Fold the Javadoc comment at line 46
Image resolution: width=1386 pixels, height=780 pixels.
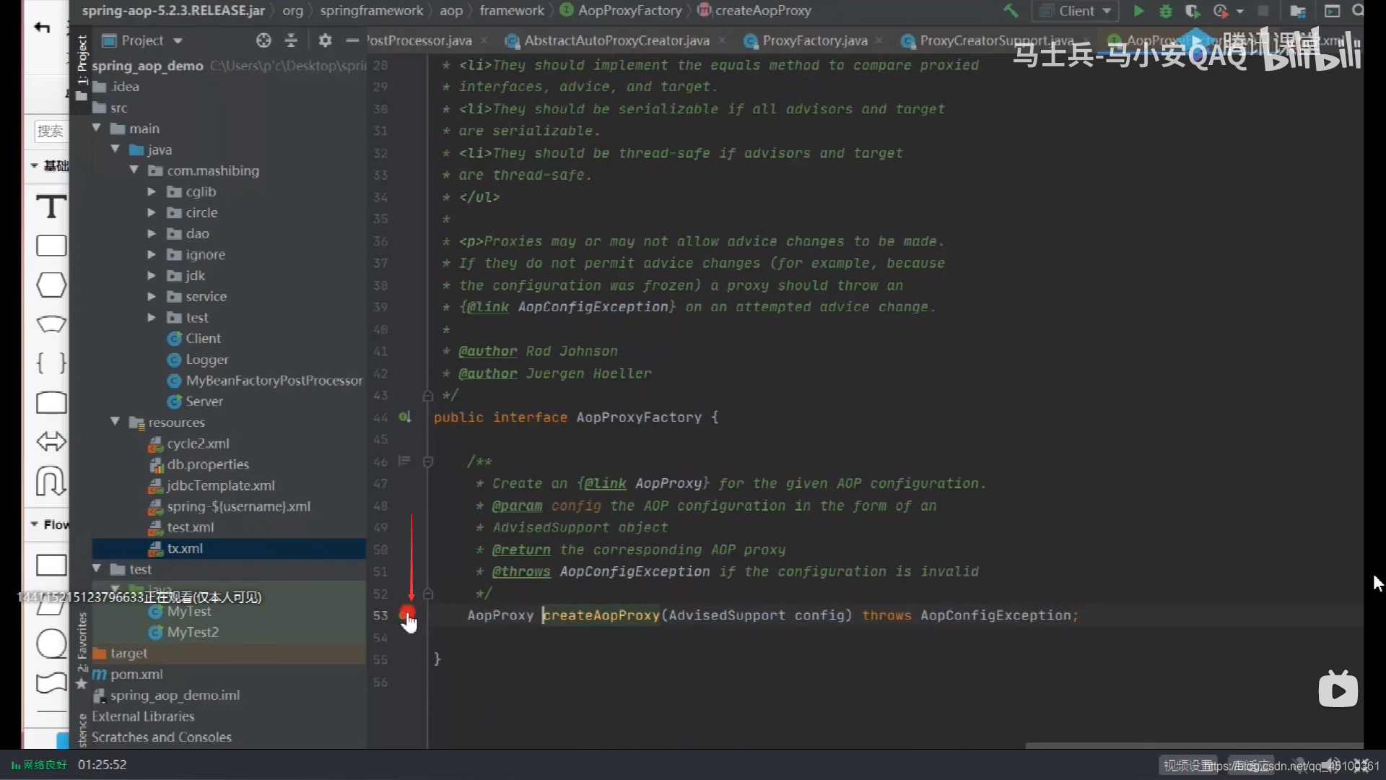coord(428,461)
